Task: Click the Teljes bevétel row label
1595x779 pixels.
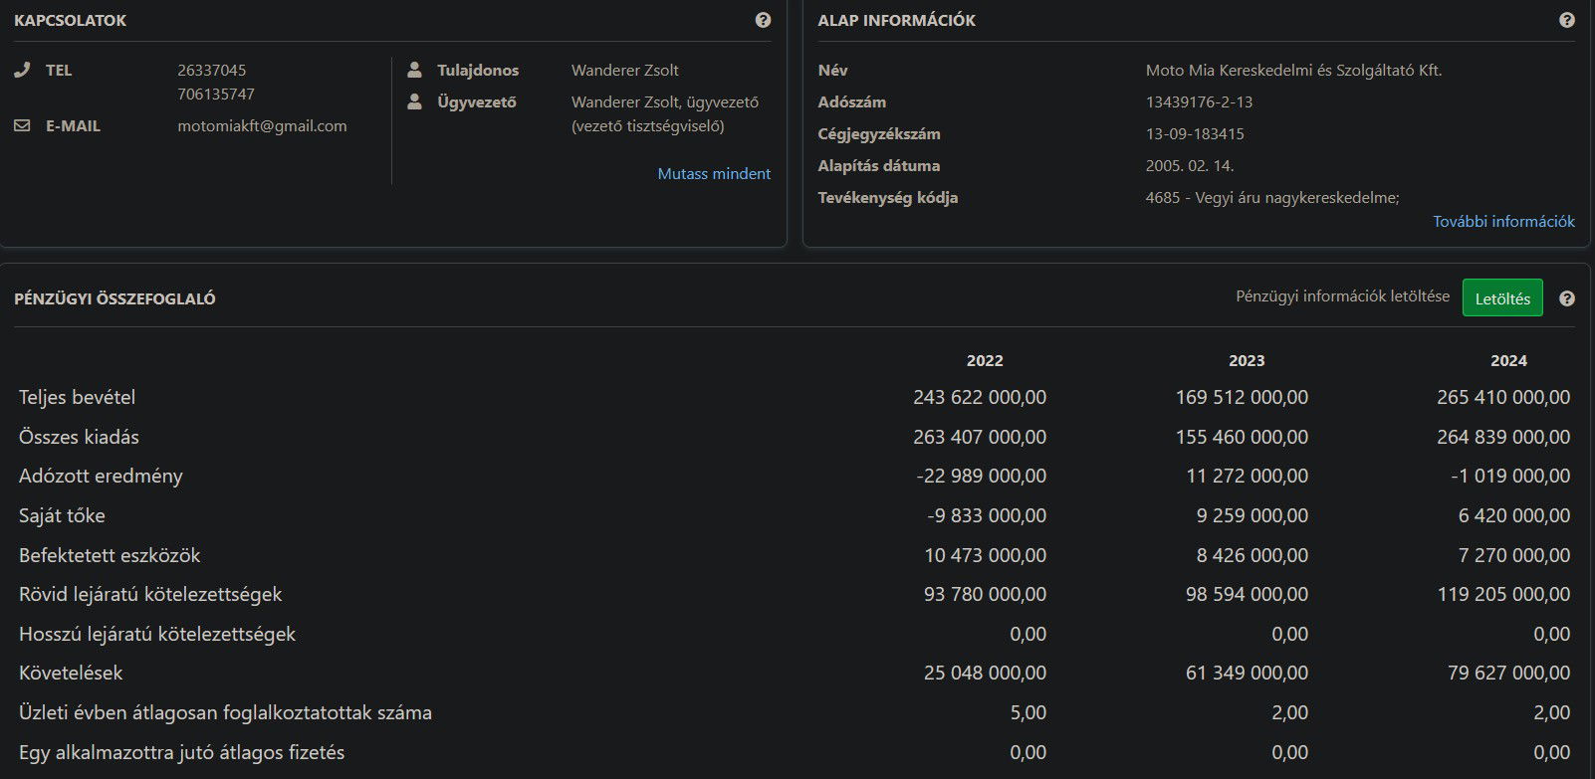Action: pos(77,397)
